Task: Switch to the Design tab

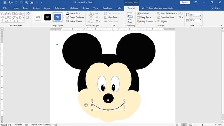Action: pos(36,8)
